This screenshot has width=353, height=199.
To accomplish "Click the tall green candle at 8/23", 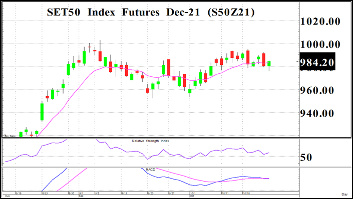I will 42,112.
